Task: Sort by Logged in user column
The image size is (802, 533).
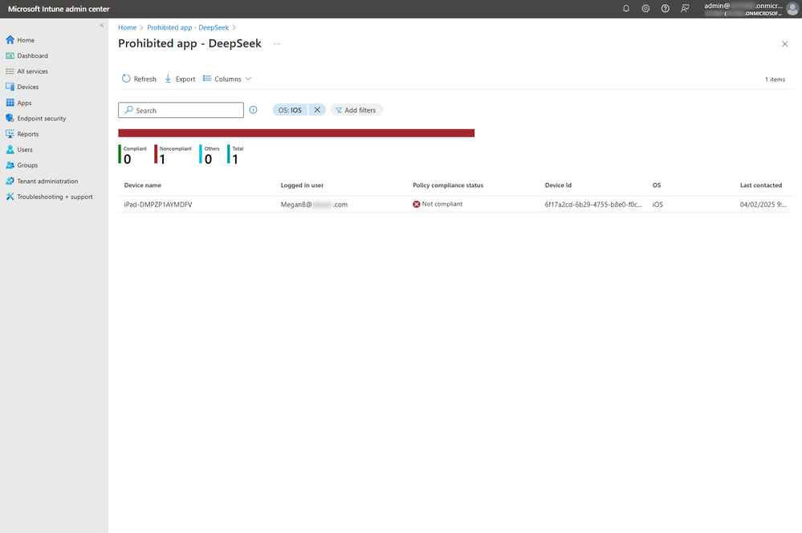Action: pyautogui.click(x=302, y=185)
